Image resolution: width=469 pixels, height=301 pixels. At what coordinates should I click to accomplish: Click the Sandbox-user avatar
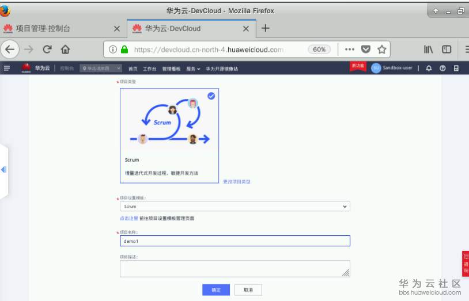click(376, 68)
